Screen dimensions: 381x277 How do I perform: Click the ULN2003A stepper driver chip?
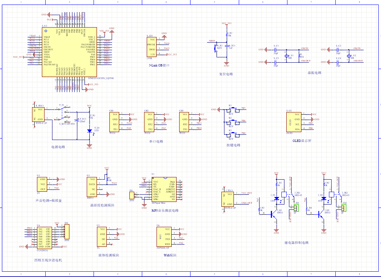[x=44, y=237]
